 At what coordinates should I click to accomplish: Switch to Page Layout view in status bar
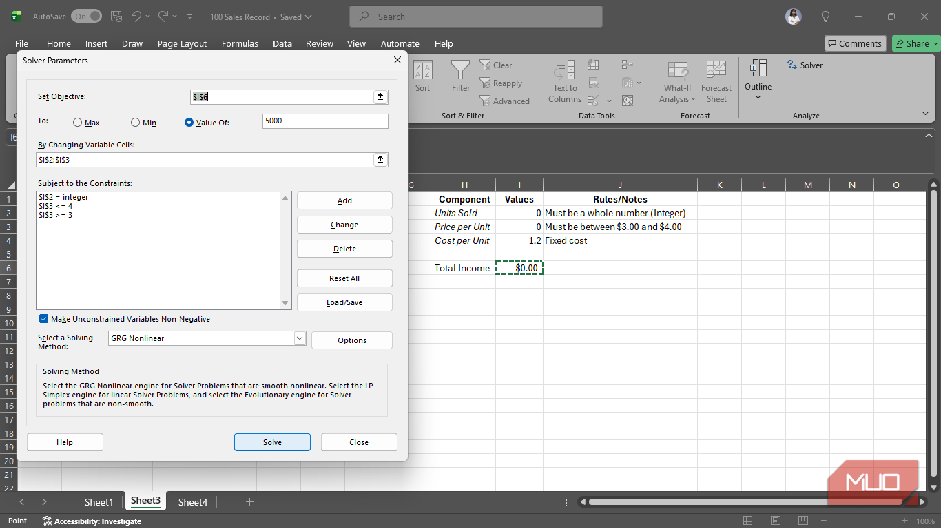(776, 521)
